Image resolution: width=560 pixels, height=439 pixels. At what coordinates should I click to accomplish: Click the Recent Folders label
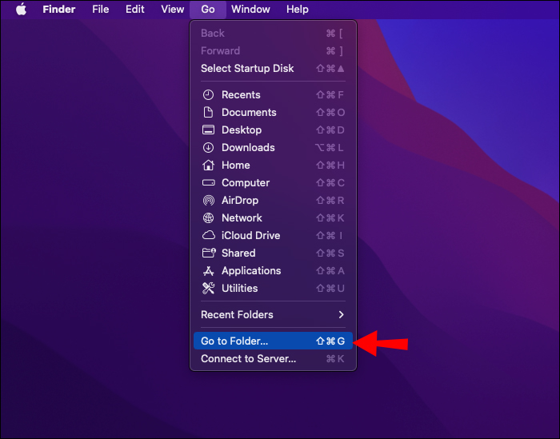click(x=237, y=314)
